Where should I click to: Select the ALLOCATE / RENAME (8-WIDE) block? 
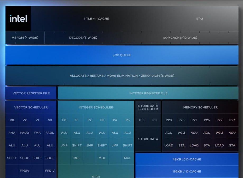[122, 76]
